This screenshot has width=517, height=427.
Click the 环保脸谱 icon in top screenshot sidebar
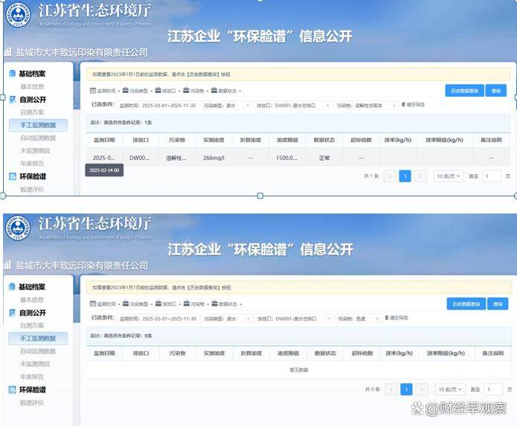click(x=12, y=176)
